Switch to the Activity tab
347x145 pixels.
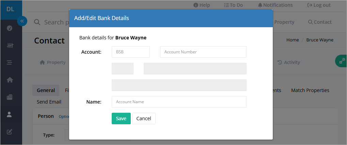pyautogui.click(x=288, y=62)
